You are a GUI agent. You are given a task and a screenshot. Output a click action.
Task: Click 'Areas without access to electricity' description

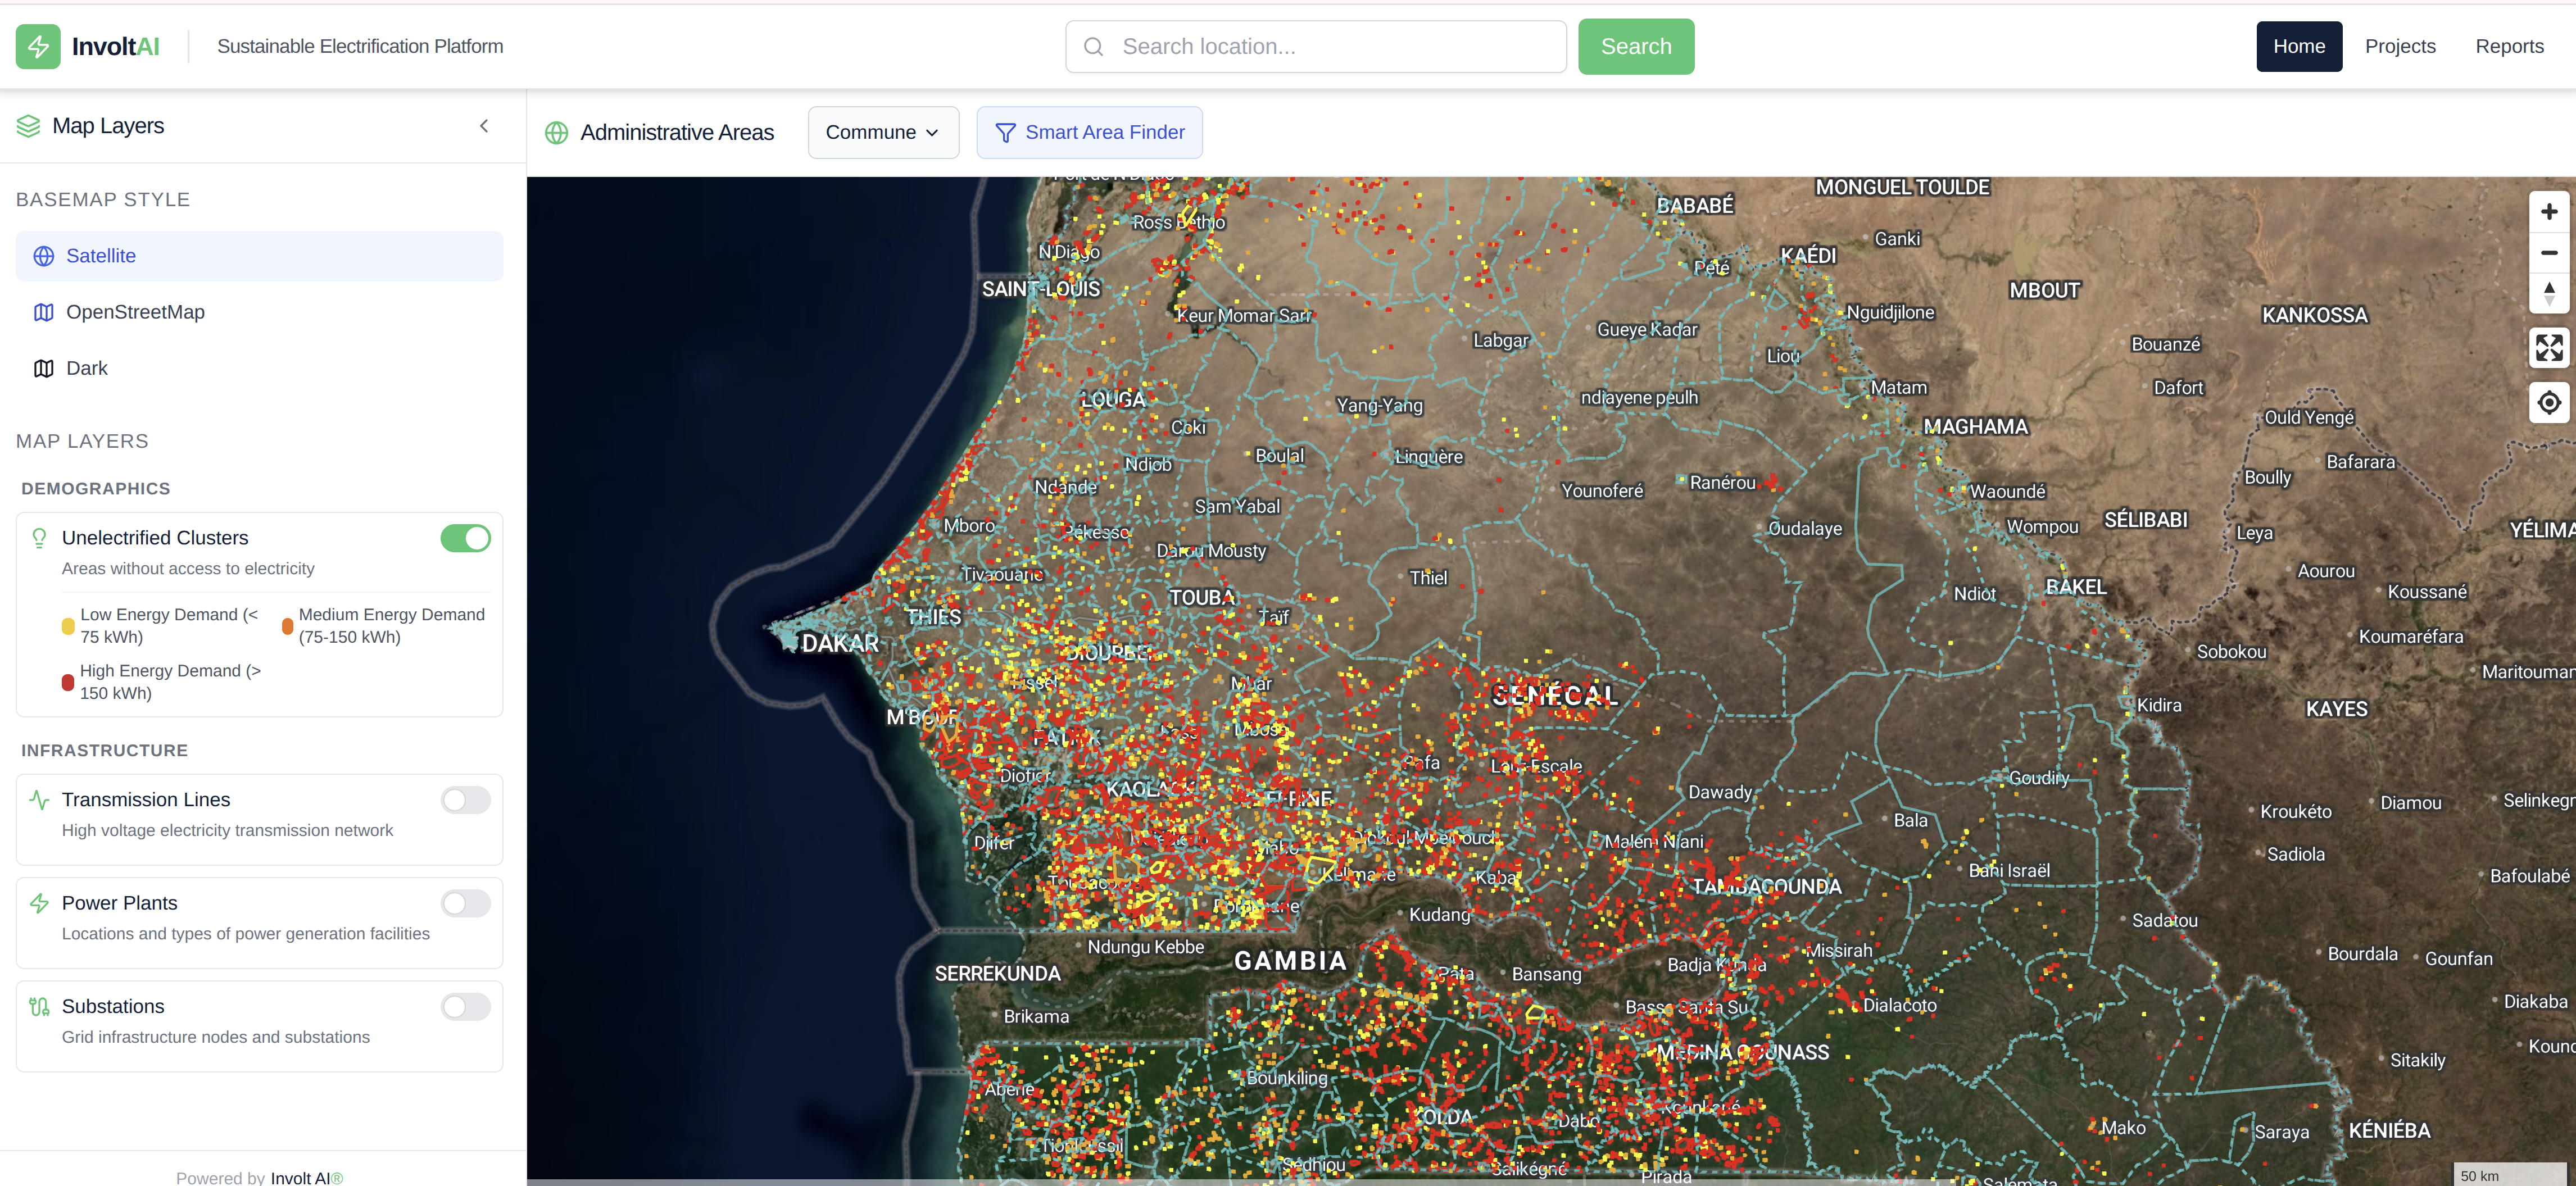(x=188, y=569)
